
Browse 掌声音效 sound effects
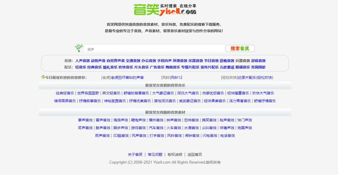[85, 120]
